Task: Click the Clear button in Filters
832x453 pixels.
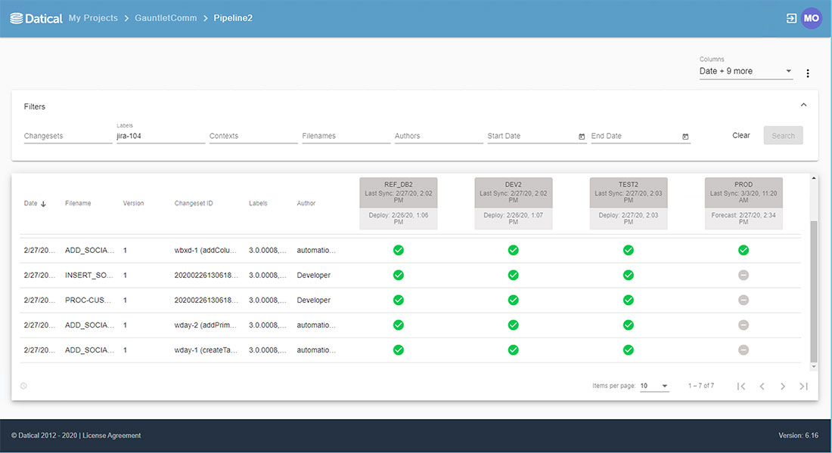Action: click(740, 135)
